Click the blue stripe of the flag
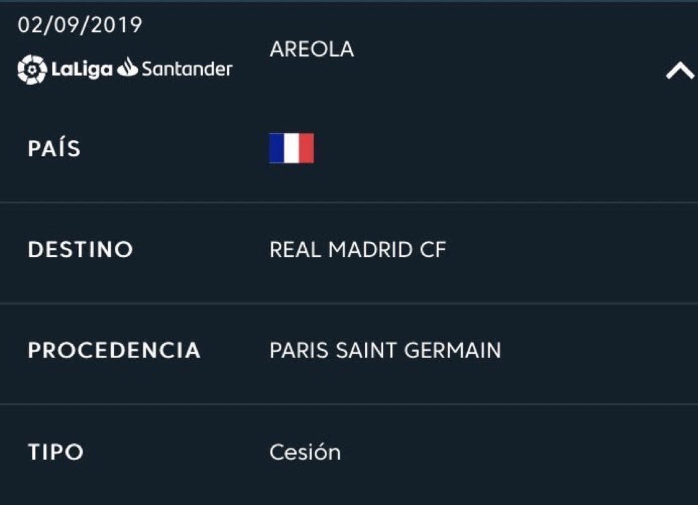698x505 pixels. coord(276,148)
